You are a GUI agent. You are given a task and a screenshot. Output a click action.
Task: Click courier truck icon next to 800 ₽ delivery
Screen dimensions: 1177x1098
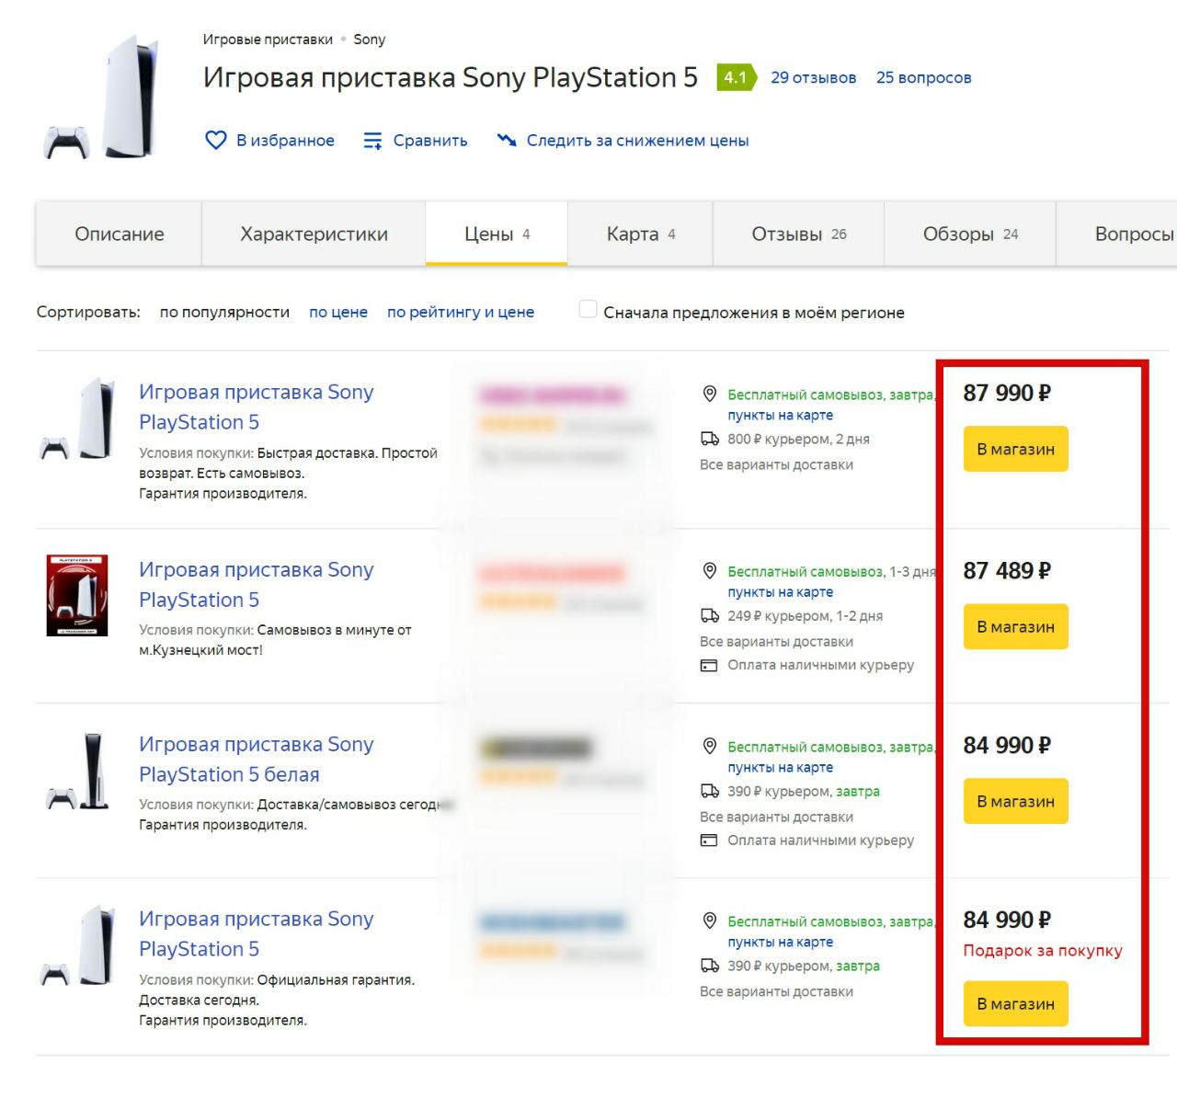(710, 439)
